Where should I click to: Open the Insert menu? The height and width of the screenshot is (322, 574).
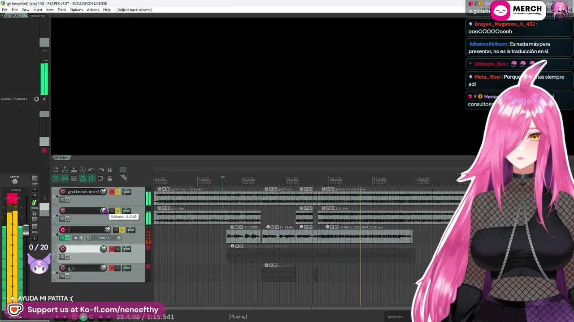(x=38, y=10)
